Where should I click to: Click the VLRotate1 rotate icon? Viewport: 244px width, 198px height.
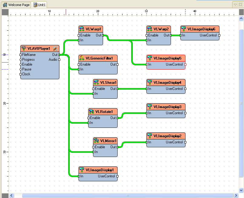tap(91, 111)
